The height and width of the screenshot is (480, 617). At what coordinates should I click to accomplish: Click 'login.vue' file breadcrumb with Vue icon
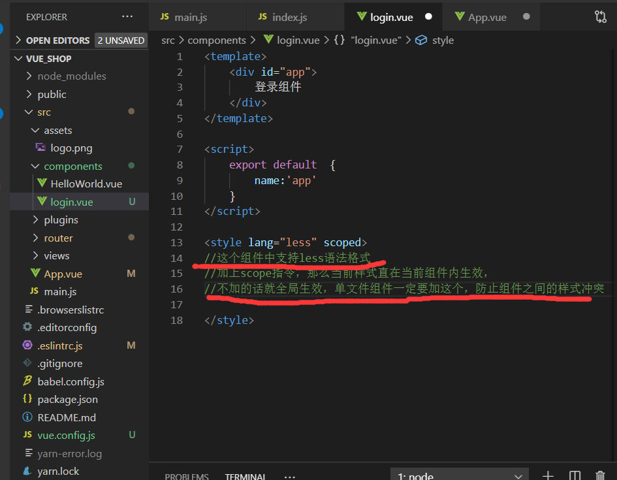coord(292,40)
